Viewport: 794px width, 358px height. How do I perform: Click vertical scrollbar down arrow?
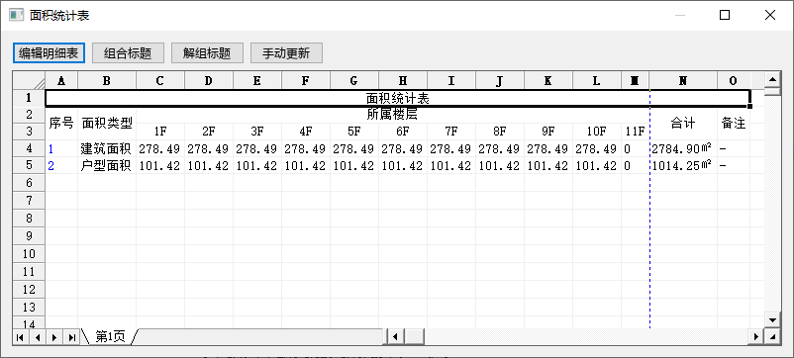tap(772, 319)
